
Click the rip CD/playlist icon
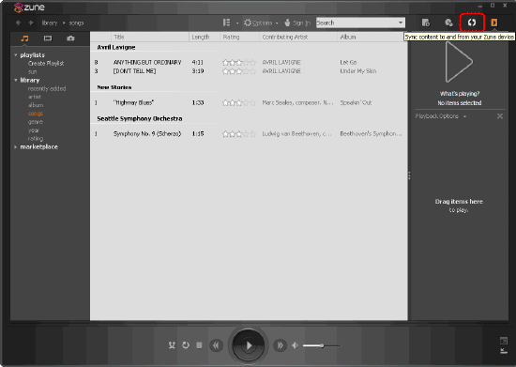[426, 23]
